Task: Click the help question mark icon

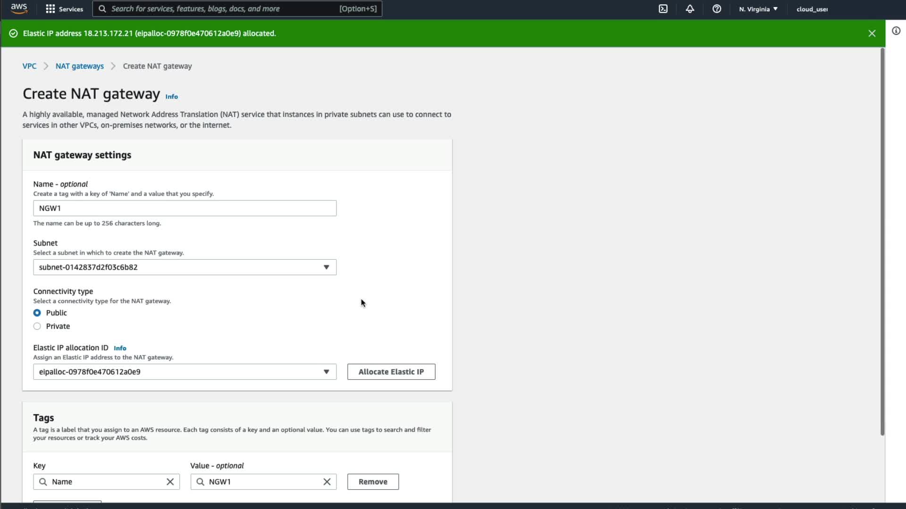Action: (716, 9)
